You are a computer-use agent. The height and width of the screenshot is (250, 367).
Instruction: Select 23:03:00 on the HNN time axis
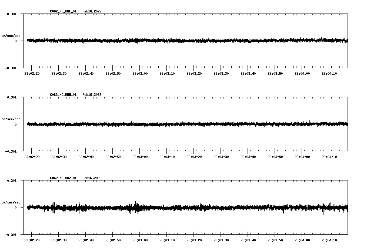[140, 157]
